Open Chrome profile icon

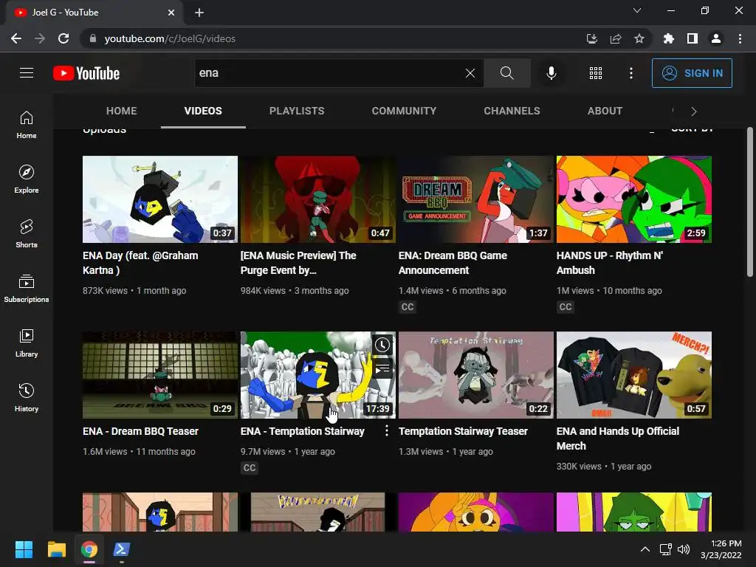pos(716,38)
